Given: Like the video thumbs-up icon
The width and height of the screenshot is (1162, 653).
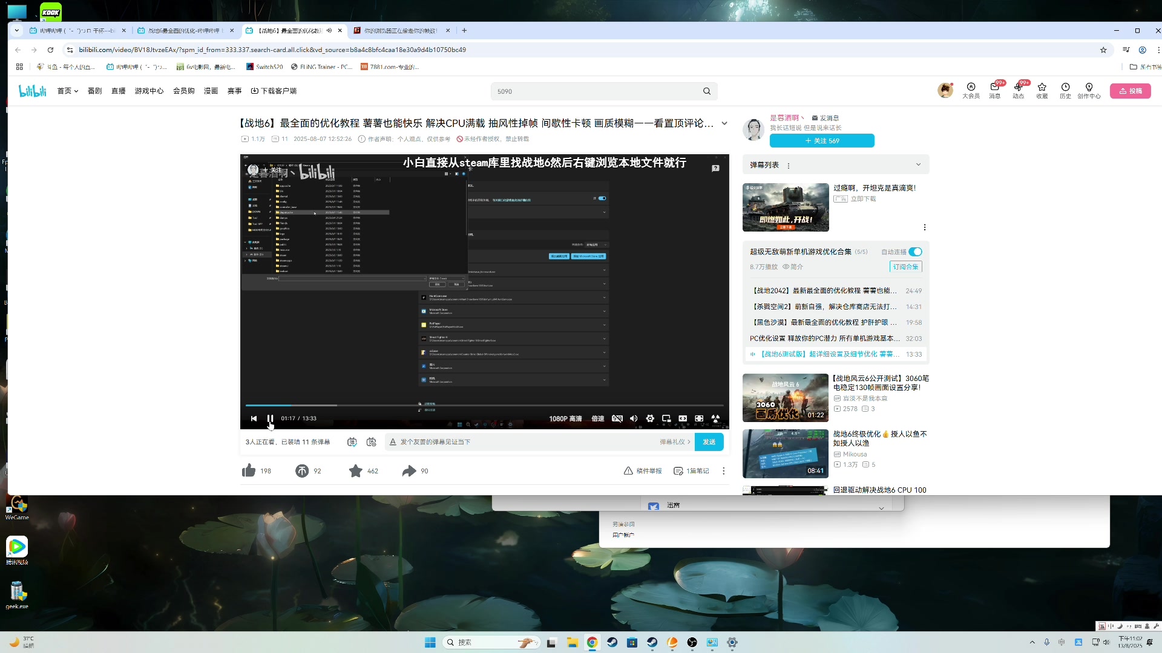Looking at the screenshot, I should 249,471.
